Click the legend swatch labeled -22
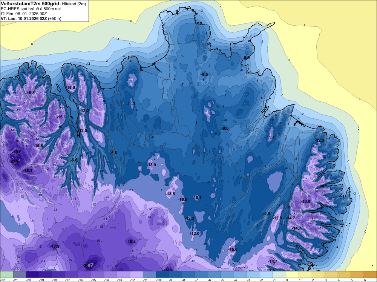This screenshot has height=282, width=377. coord(6,274)
